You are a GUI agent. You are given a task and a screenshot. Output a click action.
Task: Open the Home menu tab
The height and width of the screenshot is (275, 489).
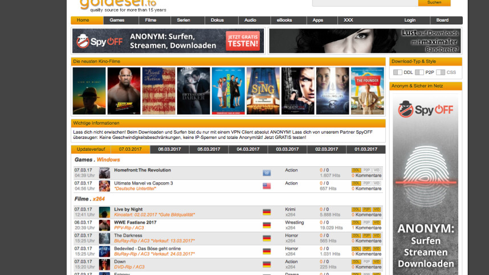point(87,20)
